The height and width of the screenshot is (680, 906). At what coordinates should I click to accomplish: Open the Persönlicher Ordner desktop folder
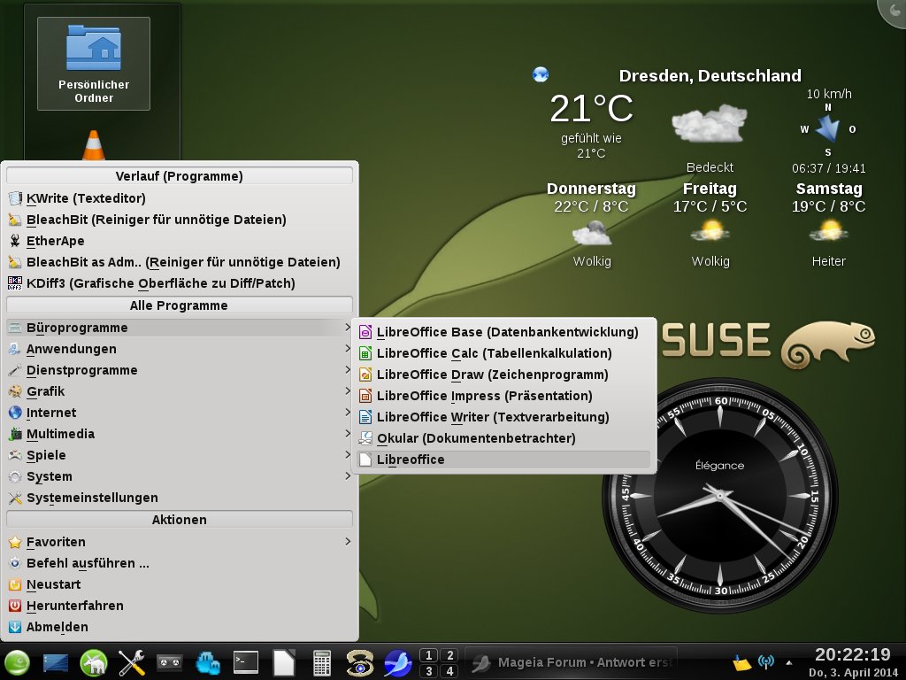[x=94, y=64]
